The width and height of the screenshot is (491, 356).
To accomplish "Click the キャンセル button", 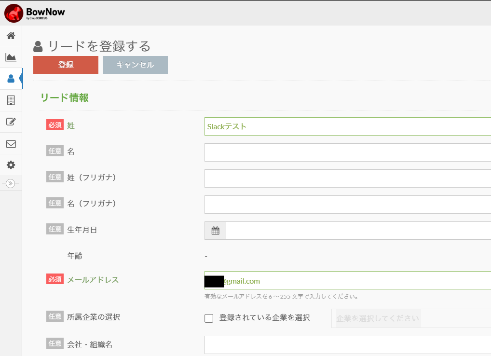I will pyautogui.click(x=135, y=65).
